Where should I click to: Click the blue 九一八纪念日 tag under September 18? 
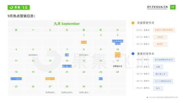click(16, 79)
